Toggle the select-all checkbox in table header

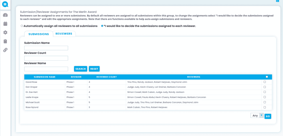click(267, 77)
